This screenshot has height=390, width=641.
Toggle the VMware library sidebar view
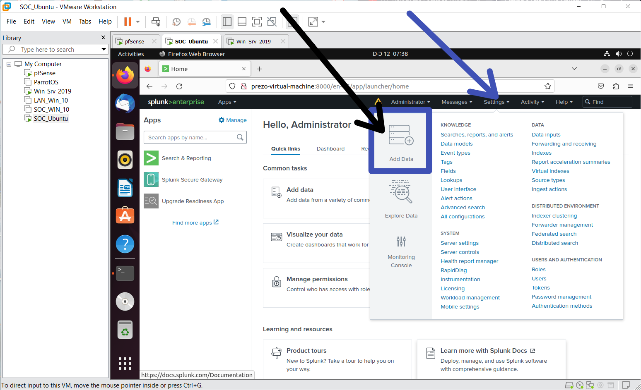coord(227,22)
